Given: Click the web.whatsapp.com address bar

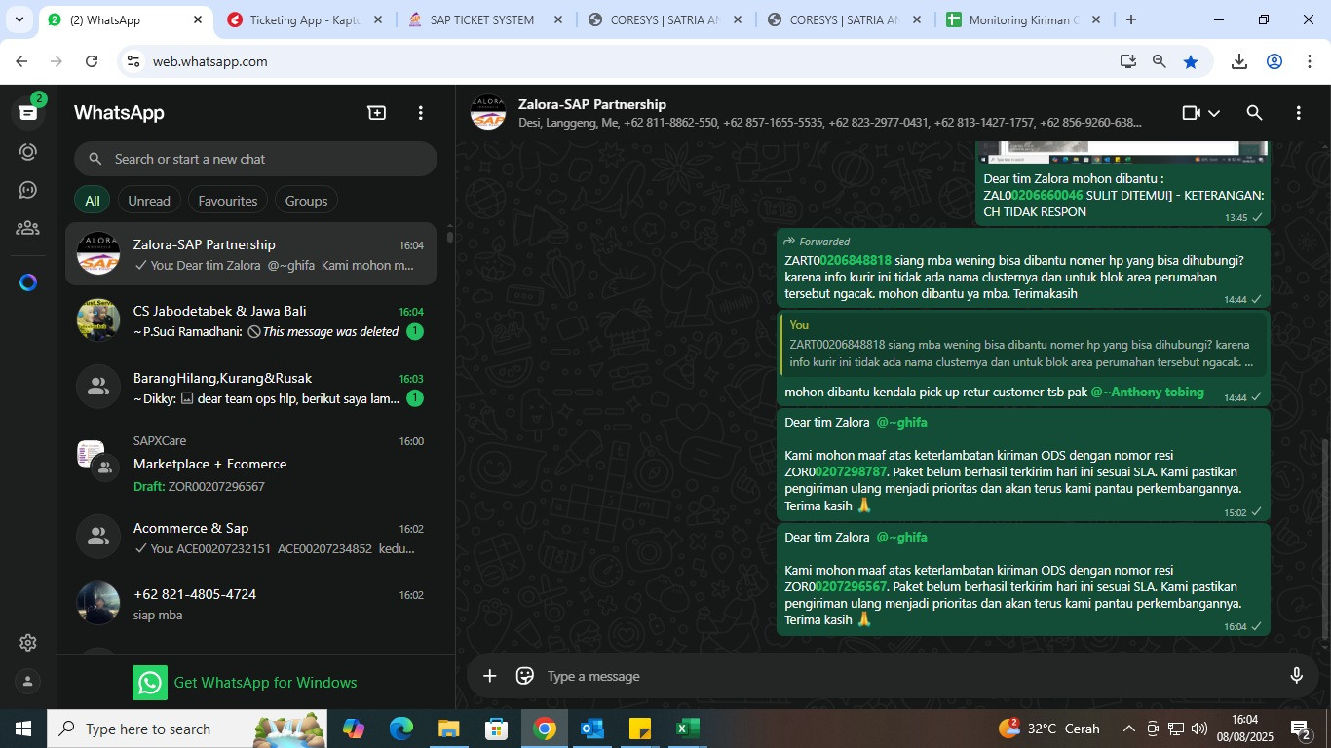Looking at the screenshot, I should [624, 61].
